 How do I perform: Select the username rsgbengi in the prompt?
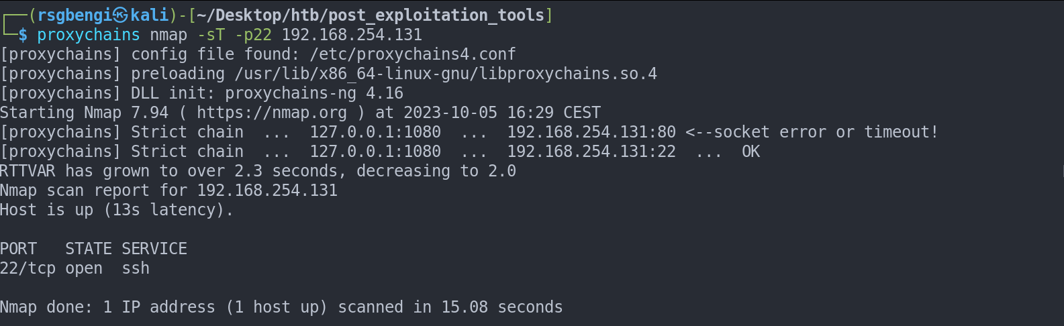pyautogui.click(x=74, y=15)
